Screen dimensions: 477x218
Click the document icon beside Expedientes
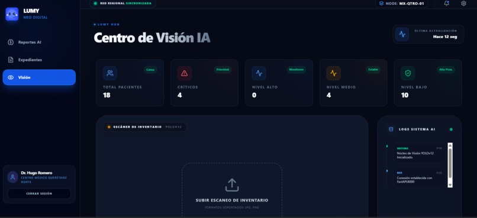pyautogui.click(x=10, y=60)
